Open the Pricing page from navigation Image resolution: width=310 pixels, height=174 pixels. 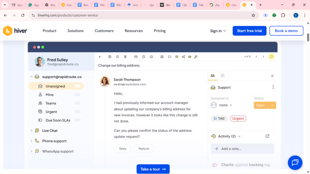[160, 31]
